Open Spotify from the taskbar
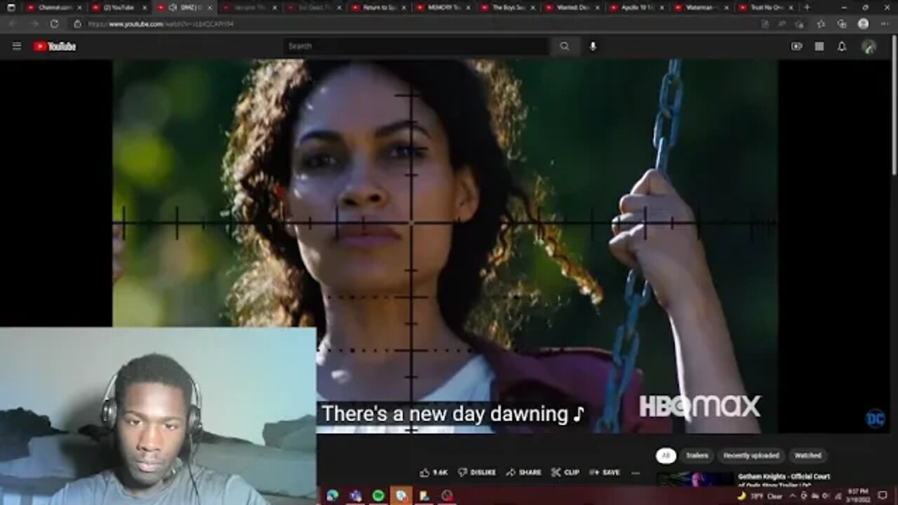898x505 pixels. tap(378, 496)
